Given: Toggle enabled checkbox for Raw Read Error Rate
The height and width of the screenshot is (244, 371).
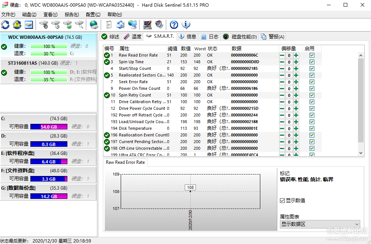Looking at the screenshot, I should coord(312,55).
